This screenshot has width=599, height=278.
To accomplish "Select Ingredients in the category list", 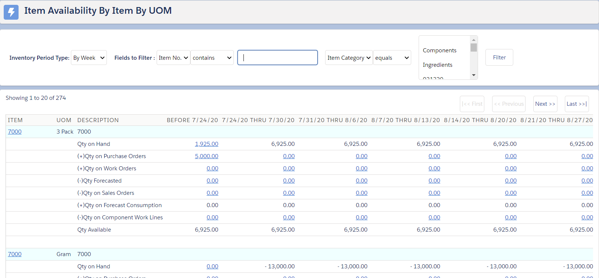I will tap(438, 65).
